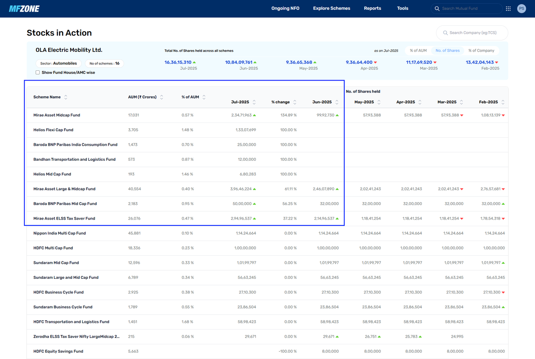The height and width of the screenshot is (359, 535).
Task: Switch to % of Company view
Action: click(x=481, y=50)
